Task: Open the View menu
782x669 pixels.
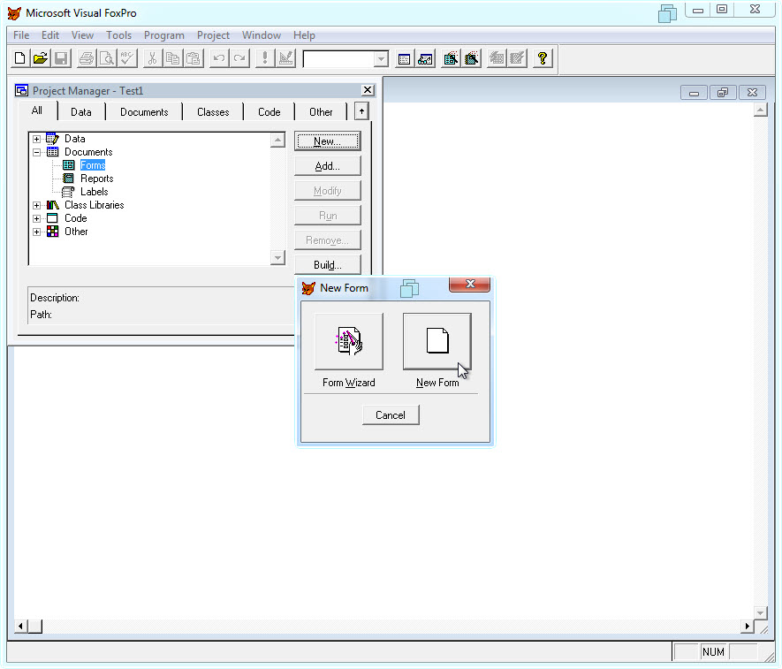Action: point(82,35)
